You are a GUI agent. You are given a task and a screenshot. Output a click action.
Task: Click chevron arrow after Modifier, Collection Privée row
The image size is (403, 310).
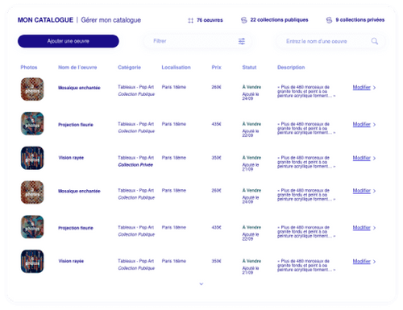click(374, 158)
